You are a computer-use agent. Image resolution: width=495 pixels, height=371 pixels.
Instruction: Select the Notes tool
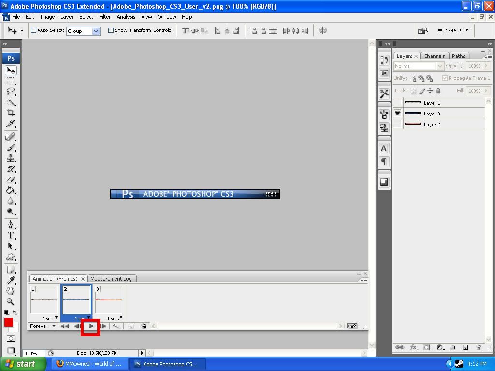point(11,270)
